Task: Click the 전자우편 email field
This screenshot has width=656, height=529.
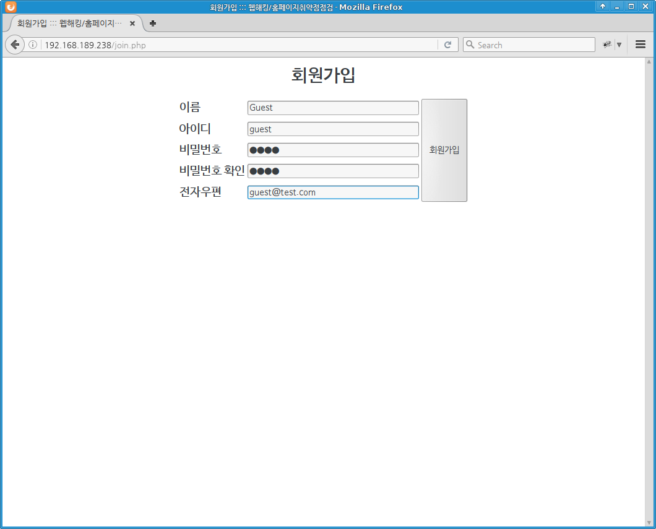Action: [333, 192]
